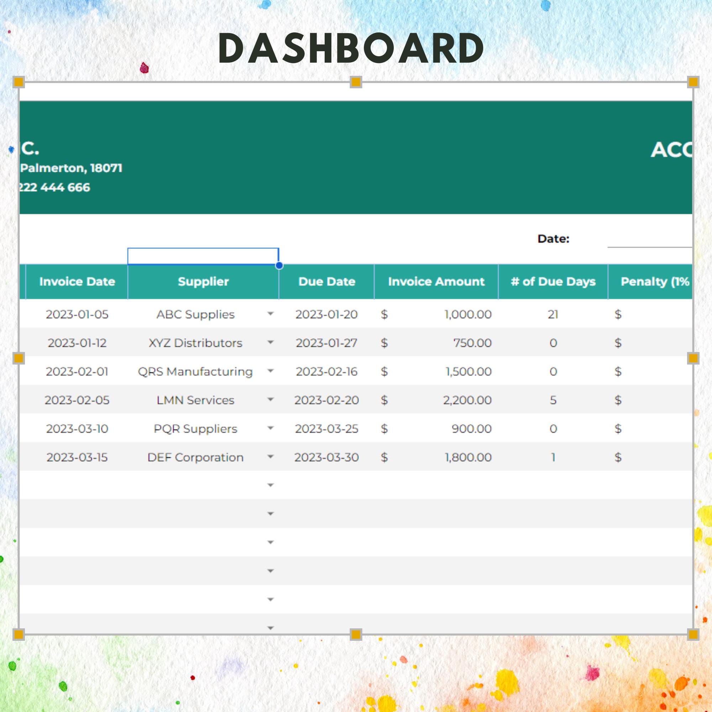Select due date cell 2023-01-27

click(x=326, y=343)
